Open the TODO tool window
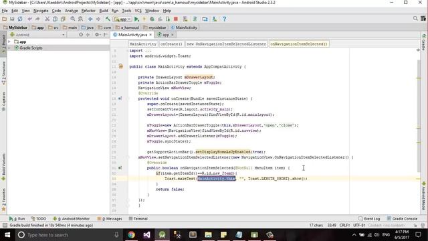The width and height of the screenshot is (428, 241). (39, 219)
